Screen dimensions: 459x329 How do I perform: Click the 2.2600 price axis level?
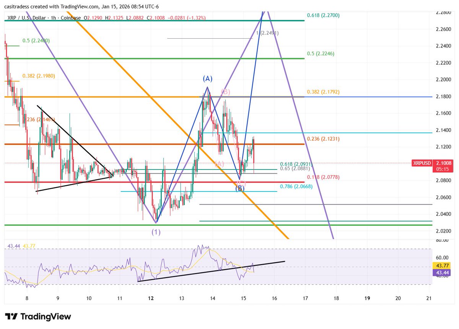pos(443,29)
